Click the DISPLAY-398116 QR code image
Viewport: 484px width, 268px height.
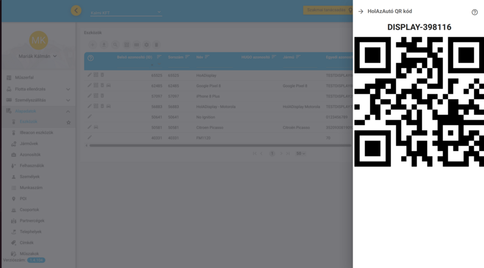[419, 102]
